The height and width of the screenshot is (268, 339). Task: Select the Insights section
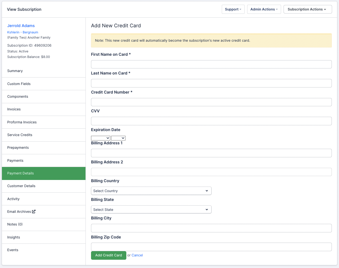coord(14,237)
